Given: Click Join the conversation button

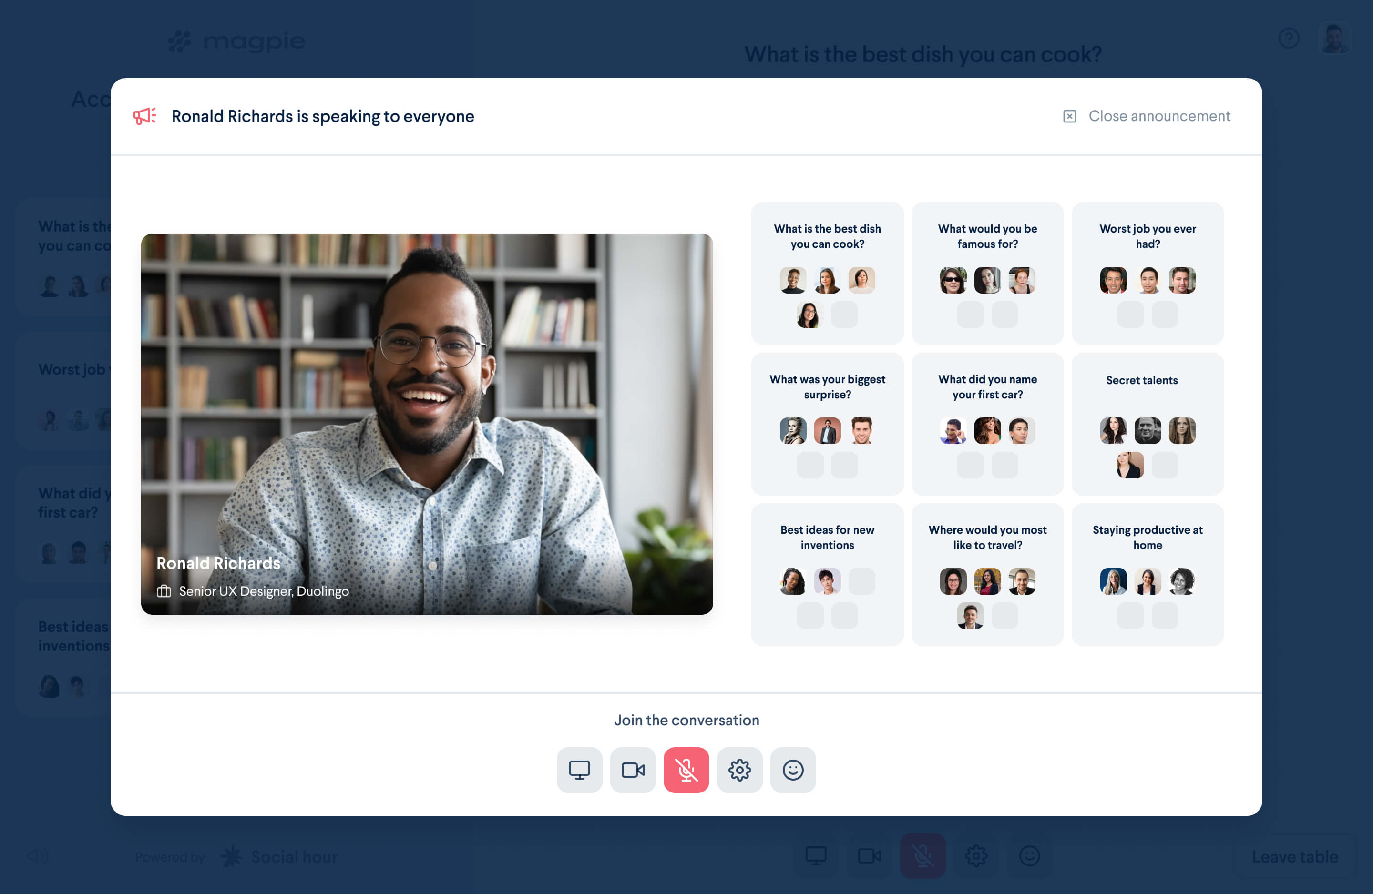Looking at the screenshot, I should (x=686, y=720).
